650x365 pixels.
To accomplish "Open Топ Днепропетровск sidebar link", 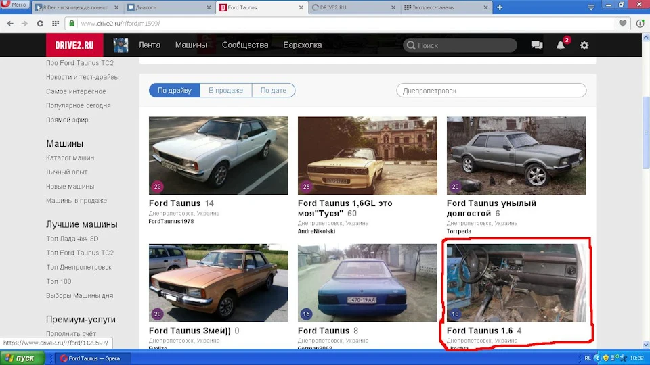I will [79, 268].
